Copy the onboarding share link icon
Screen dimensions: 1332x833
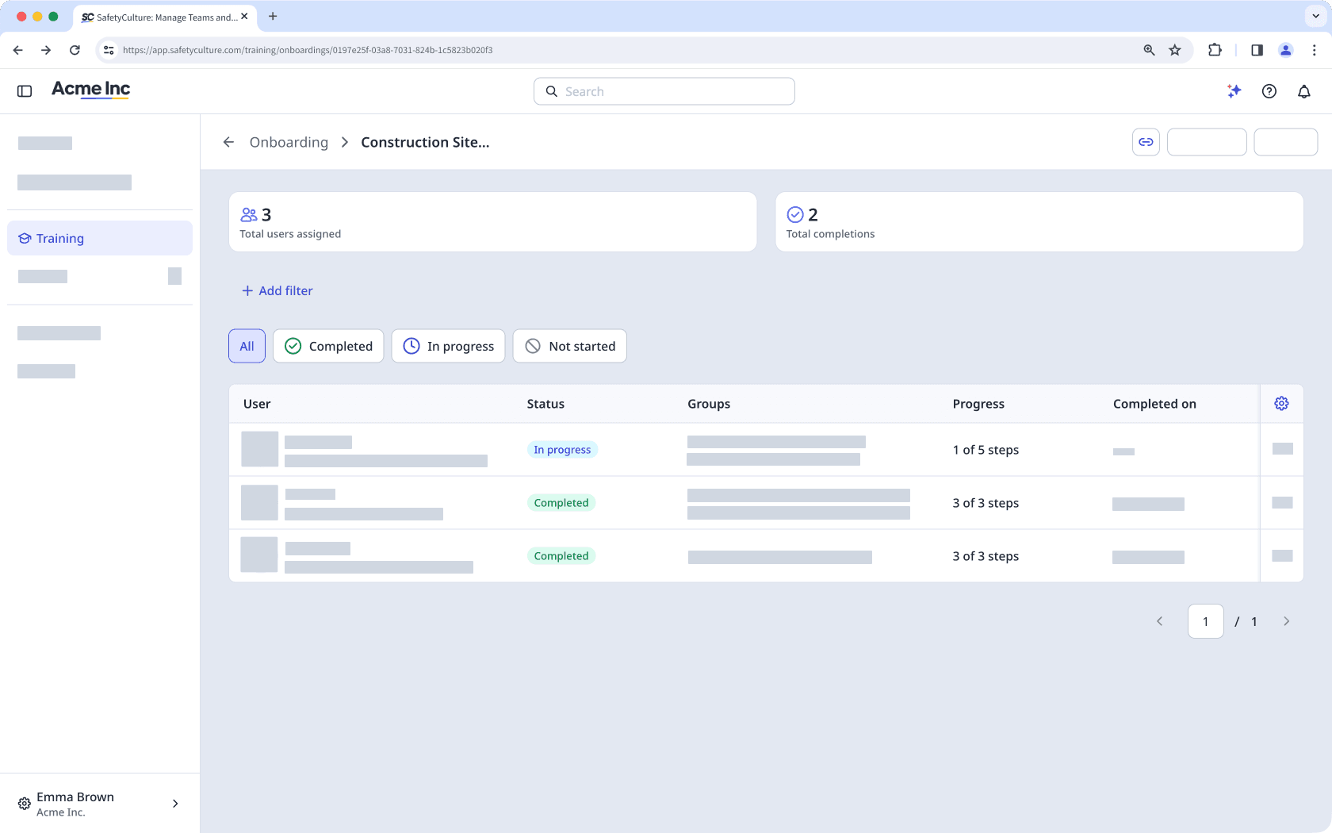(x=1146, y=141)
